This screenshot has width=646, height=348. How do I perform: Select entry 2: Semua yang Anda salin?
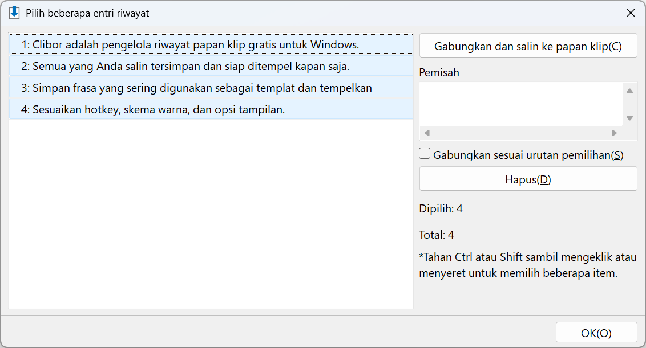(x=211, y=66)
